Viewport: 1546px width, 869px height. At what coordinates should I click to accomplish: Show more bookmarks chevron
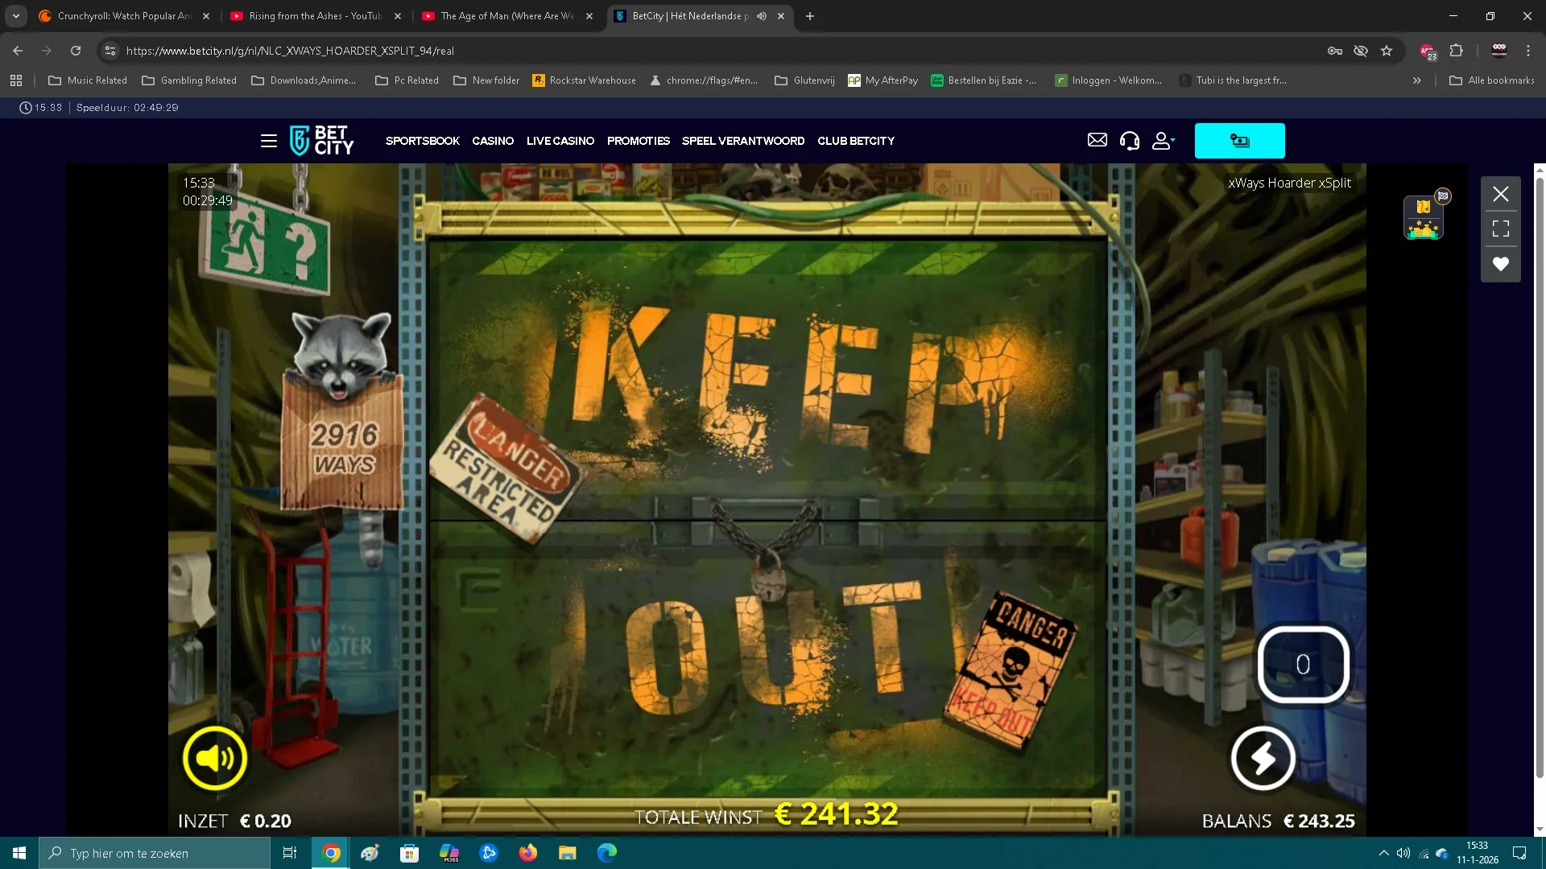(x=1417, y=80)
